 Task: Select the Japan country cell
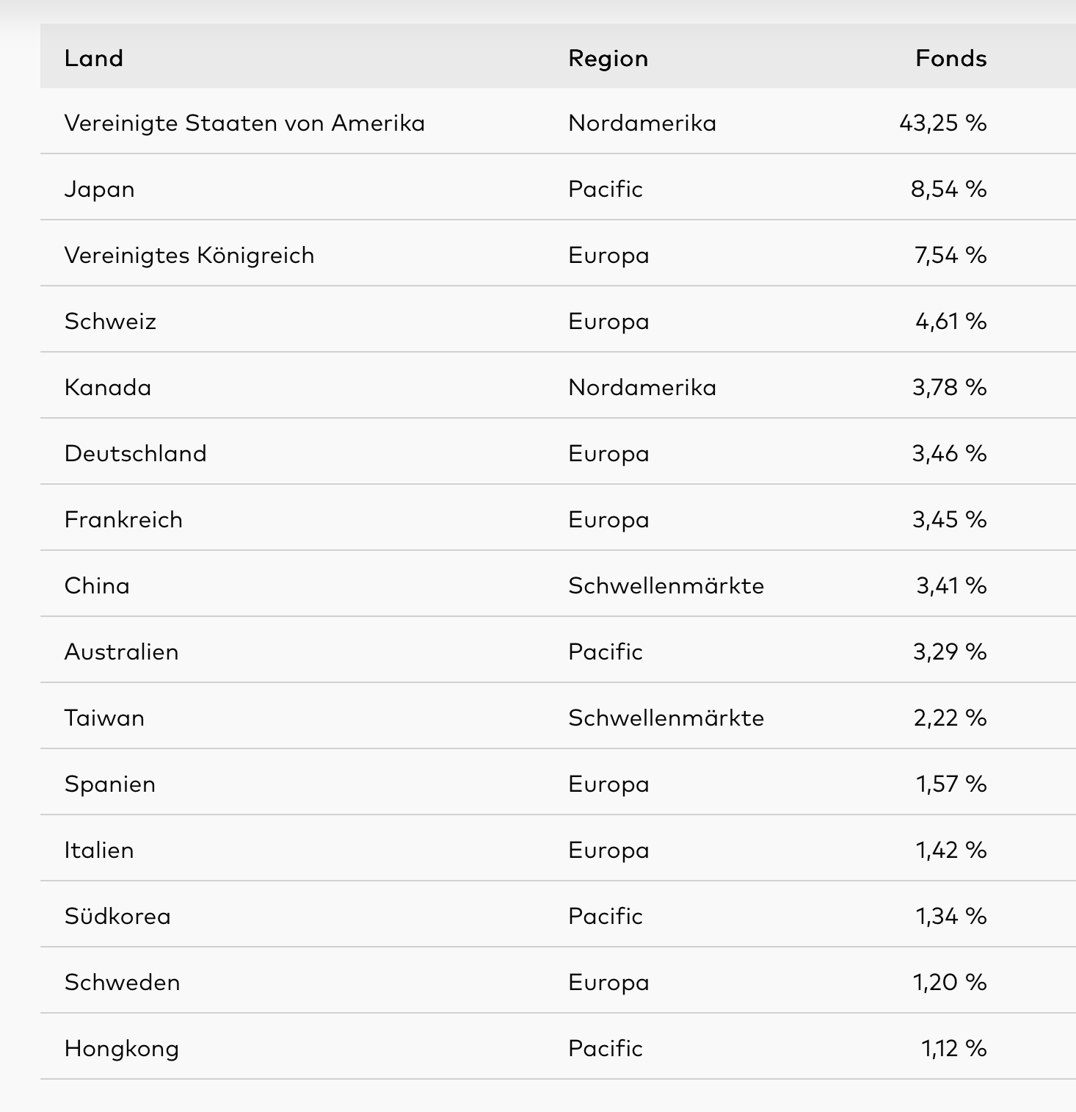pyautogui.click(x=99, y=189)
